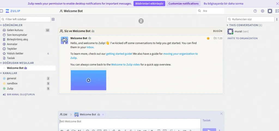Collapse the KANALLAR section
The width and height of the screenshot is (279, 131).
[x=1, y=73]
